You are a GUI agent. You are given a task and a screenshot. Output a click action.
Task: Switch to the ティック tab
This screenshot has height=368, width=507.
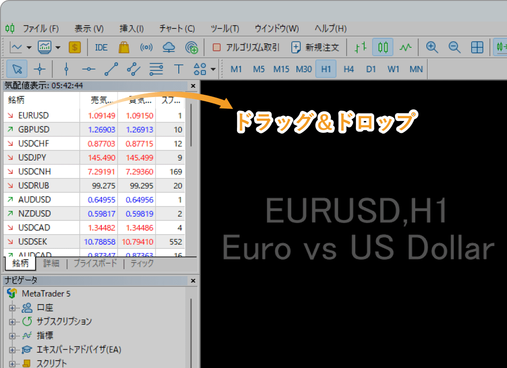(x=142, y=264)
